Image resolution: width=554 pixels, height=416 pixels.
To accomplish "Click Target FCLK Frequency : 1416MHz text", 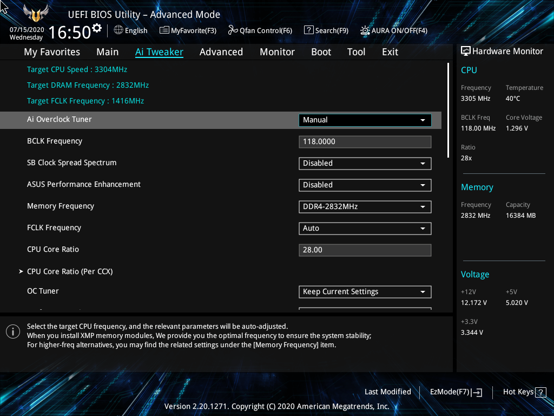I will point(85,101).
